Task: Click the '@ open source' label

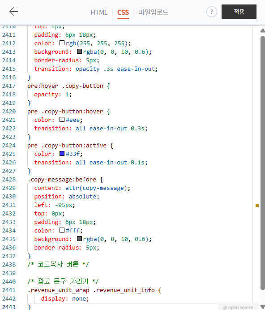Action: point(238,307)
